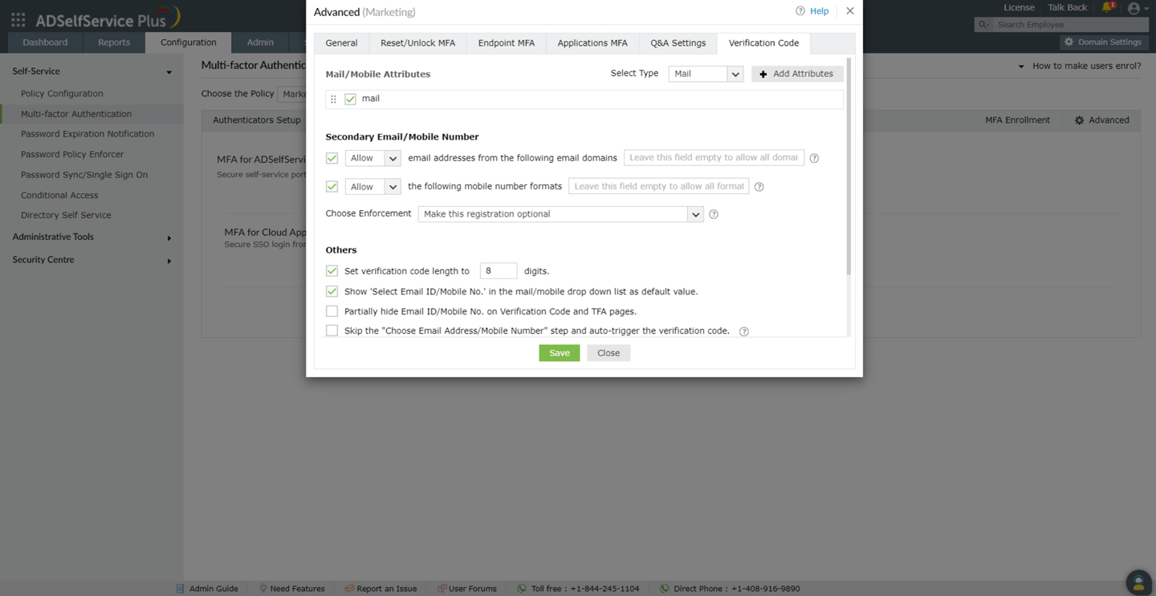Expand Security Centre in sidebar
The width and height of the screenshot is (1156, 596).
coord(169,261)
